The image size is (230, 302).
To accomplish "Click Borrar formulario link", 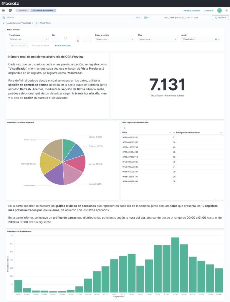I will tap(63, 45).
